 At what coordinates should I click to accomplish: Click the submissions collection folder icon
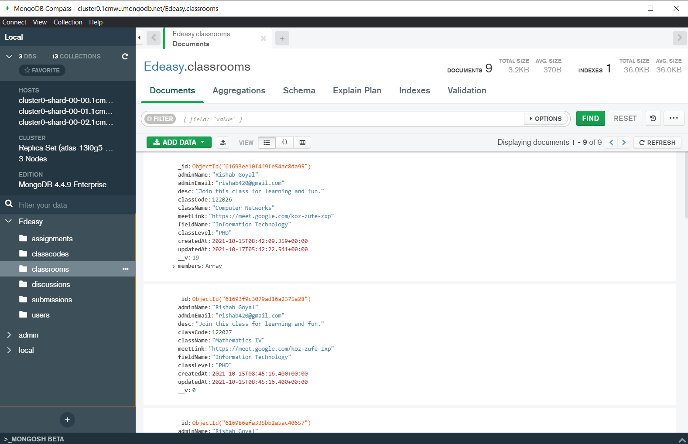[x=23, y=300]
